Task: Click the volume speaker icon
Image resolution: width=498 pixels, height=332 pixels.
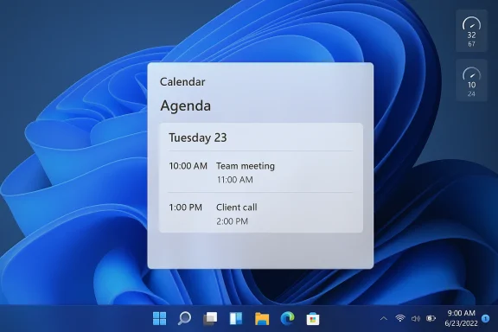Action: click(x=415, y=318)
